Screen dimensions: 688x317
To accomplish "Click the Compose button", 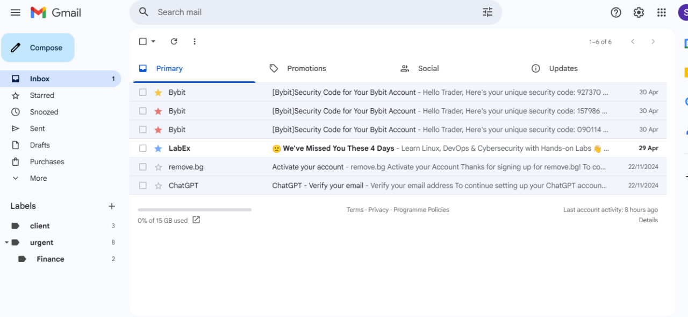I will (38, 48).
